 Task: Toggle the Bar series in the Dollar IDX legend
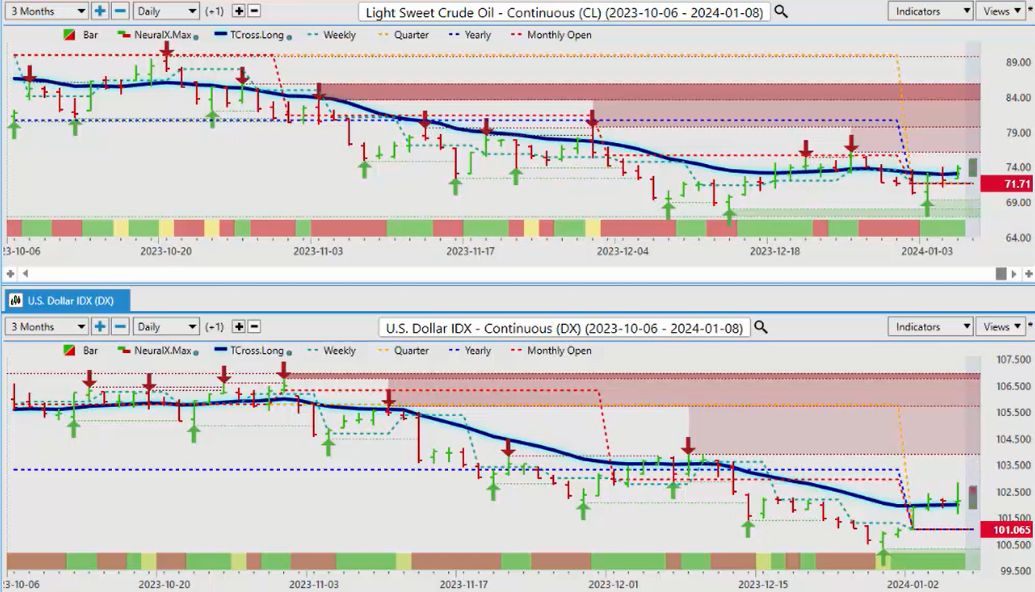[x=81, y=351]
